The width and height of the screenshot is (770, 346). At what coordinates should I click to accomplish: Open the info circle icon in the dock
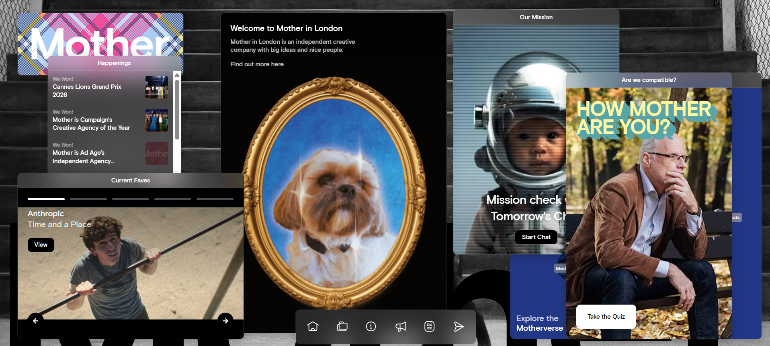click(x=371, y=326)
